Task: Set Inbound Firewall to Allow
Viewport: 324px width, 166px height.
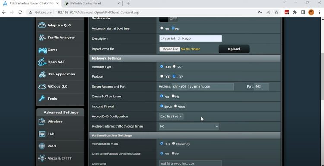Action: click(x=175, y=106)
